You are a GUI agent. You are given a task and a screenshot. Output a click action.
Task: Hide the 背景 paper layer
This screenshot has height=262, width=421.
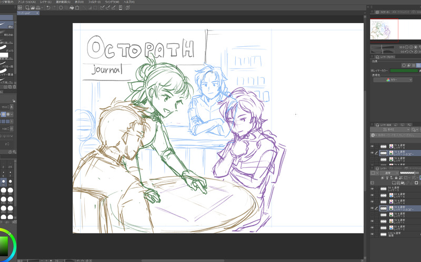[x=372, y=234]
